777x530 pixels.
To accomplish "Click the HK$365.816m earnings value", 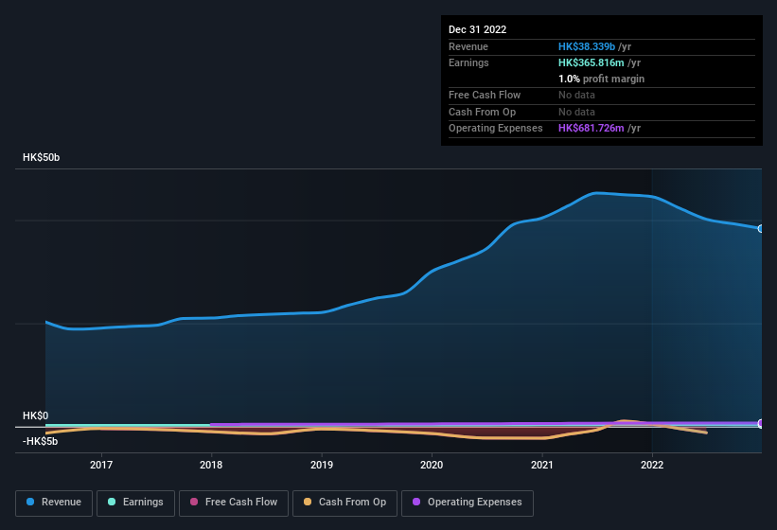I will pos(592,62).
